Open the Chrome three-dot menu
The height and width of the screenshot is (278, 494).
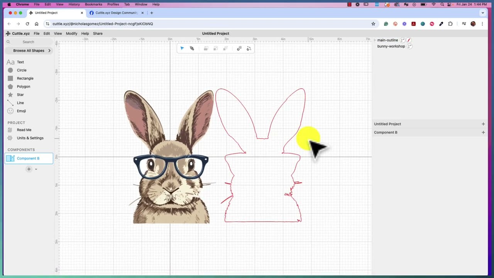coord(482,24)
